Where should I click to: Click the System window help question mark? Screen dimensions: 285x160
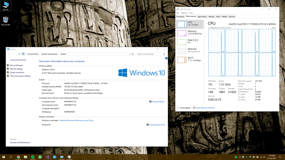[166, 58]
